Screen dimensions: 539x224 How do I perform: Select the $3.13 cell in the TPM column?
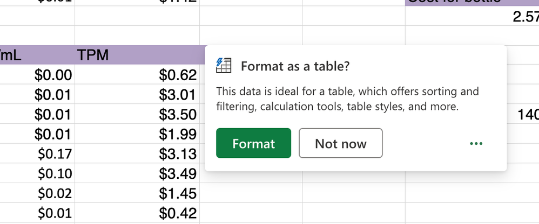pyautogui.click(x=137, y=154)
